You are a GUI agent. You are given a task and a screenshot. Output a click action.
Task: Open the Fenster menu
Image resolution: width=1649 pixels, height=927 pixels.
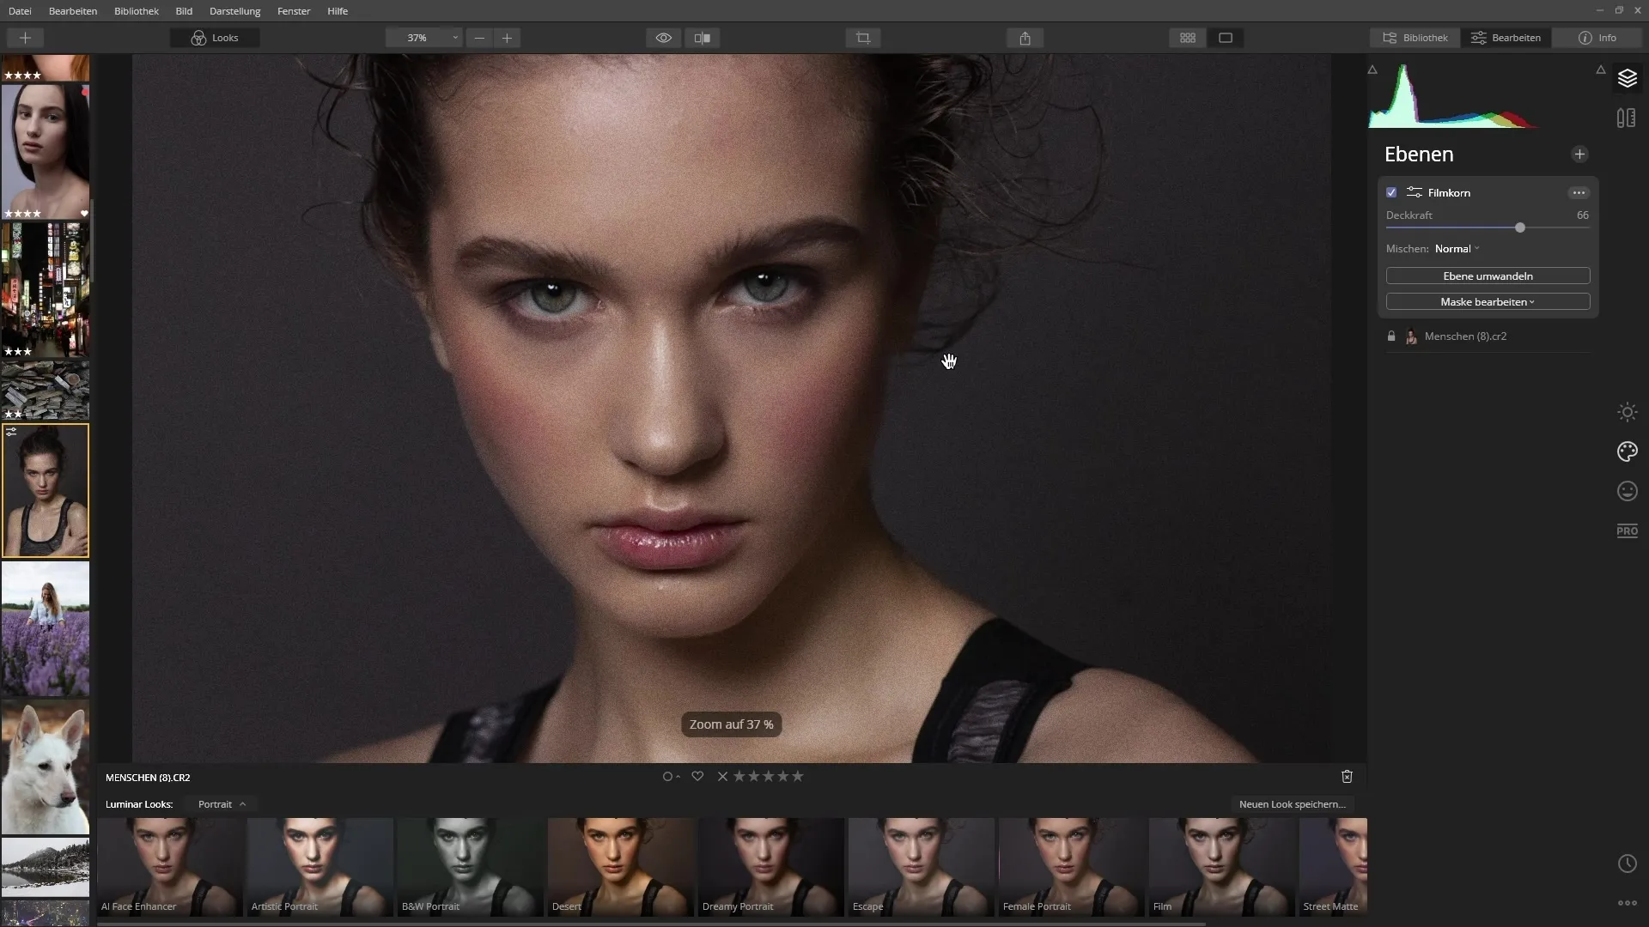(294, 11)
